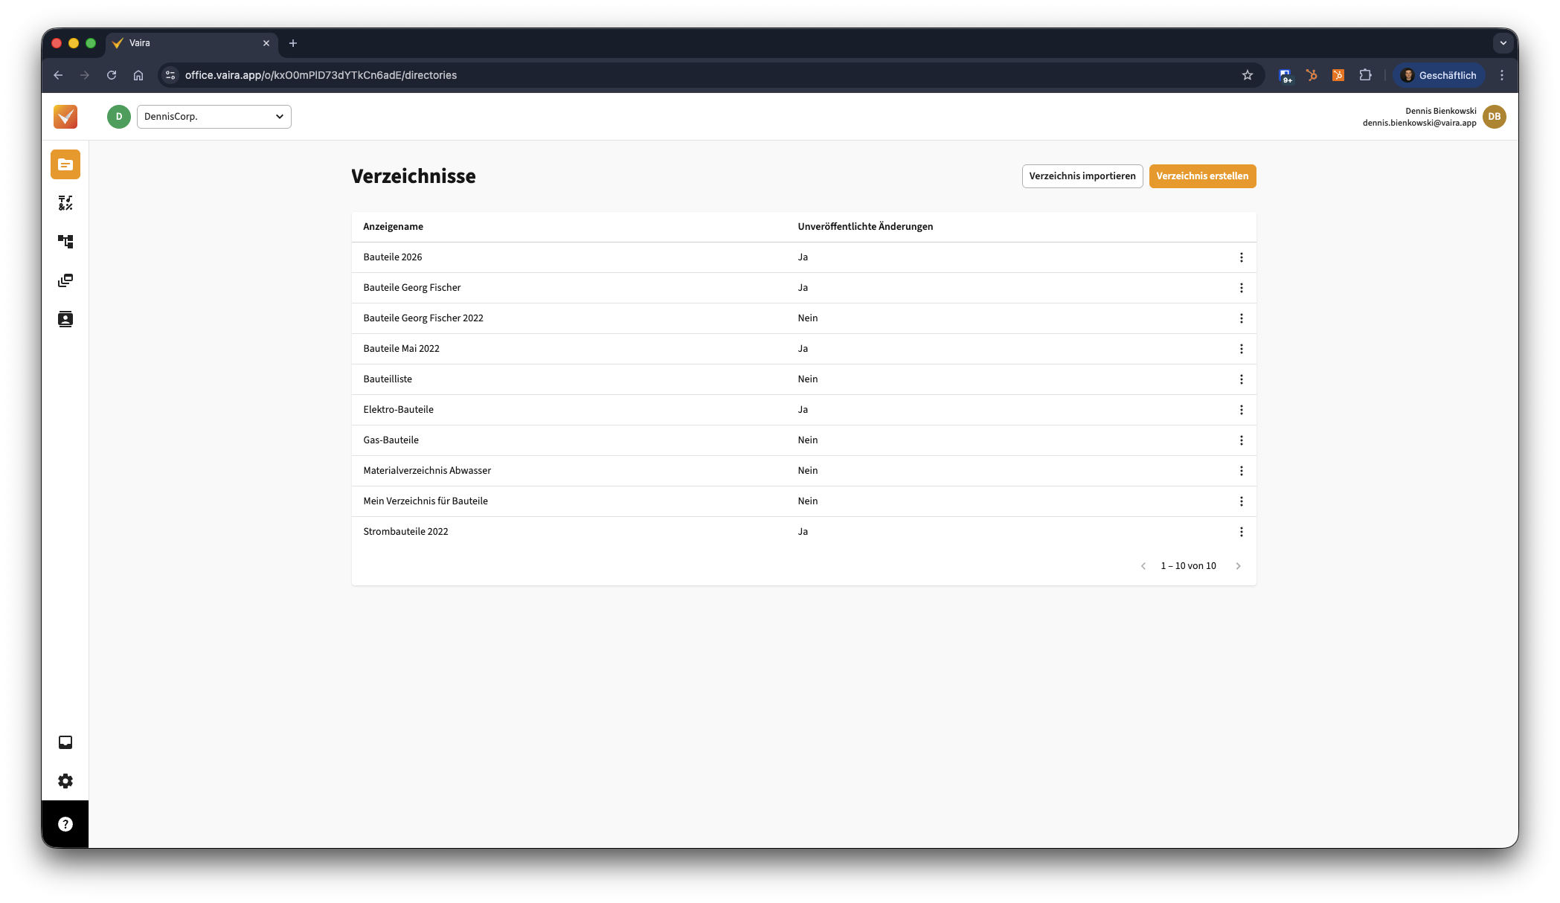Viewport: 1560px width, 903px height.
Task: Click the help question mark icon
Action: (65, 824)
